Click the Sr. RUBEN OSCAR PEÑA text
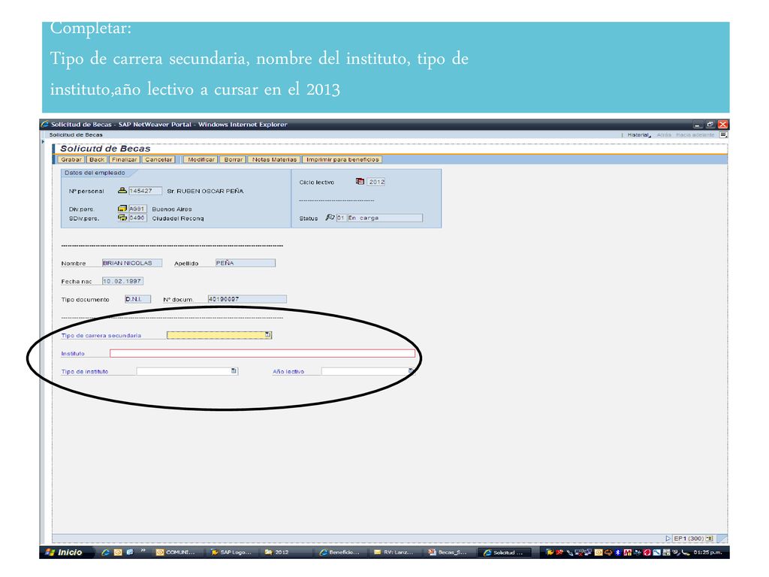The height and width of the screenshot is (577, 769). [x=205, y=191]
